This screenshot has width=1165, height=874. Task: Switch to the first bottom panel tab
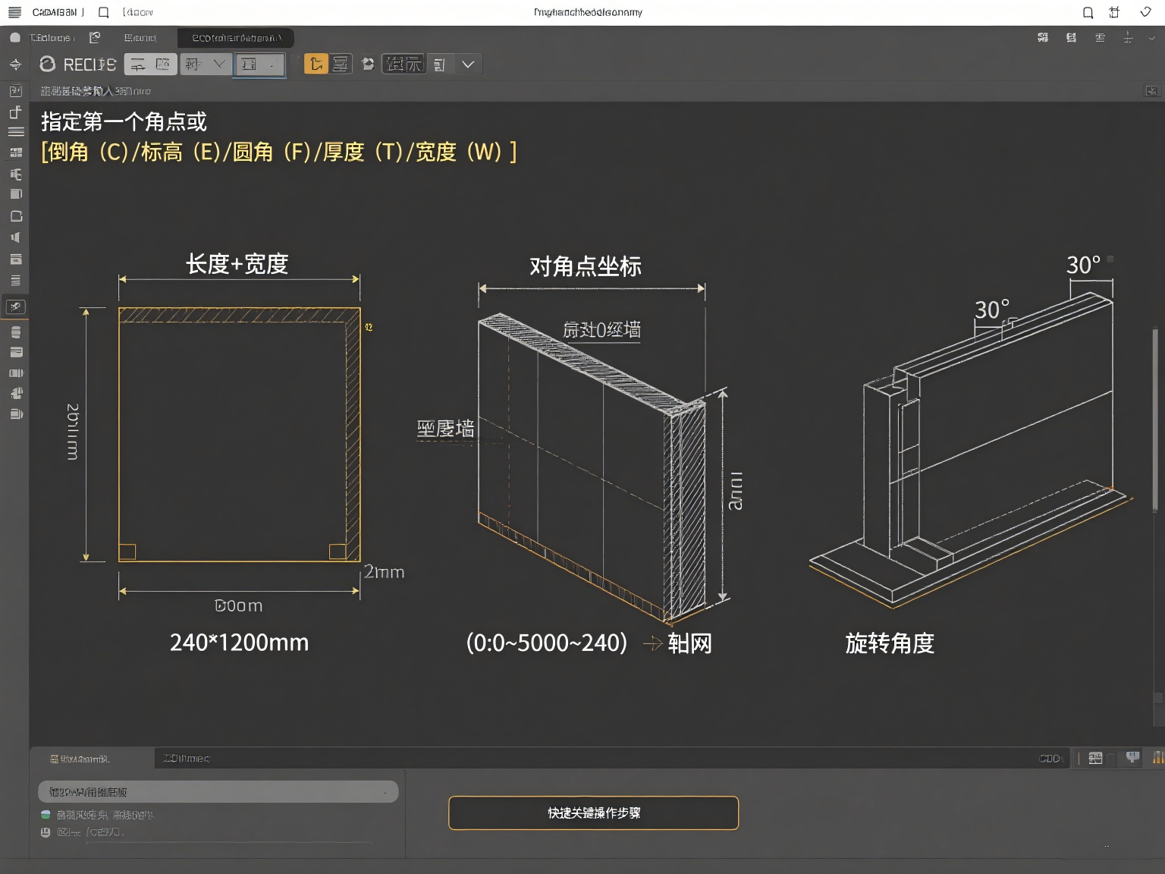80,759
